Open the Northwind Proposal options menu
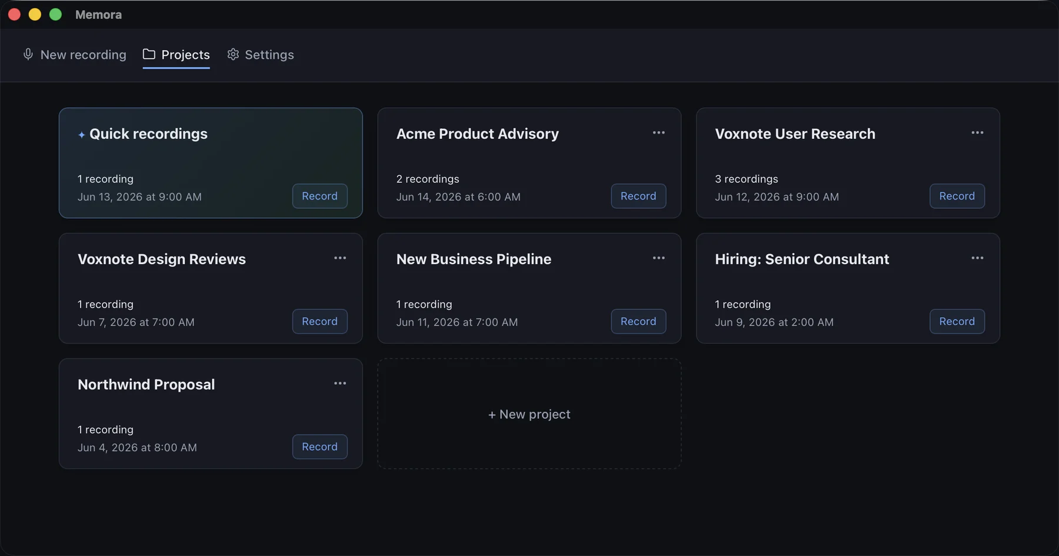 tap(340, 384)
